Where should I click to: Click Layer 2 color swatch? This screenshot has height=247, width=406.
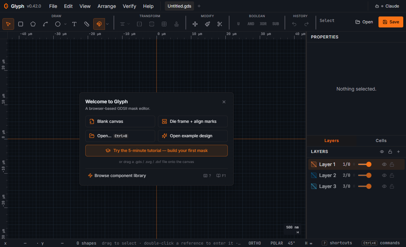(314, 176)
